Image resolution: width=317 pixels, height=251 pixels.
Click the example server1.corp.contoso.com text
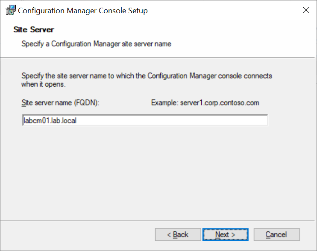(x=220, y=103)
